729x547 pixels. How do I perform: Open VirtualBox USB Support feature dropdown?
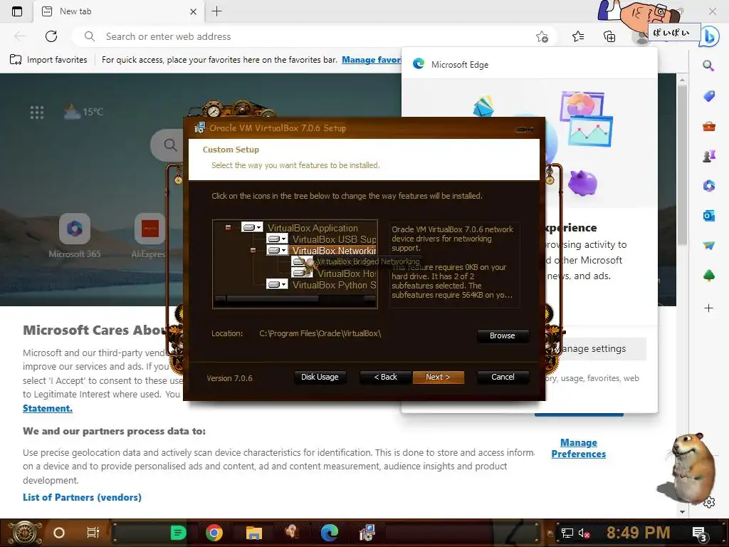tap(277, 239)
